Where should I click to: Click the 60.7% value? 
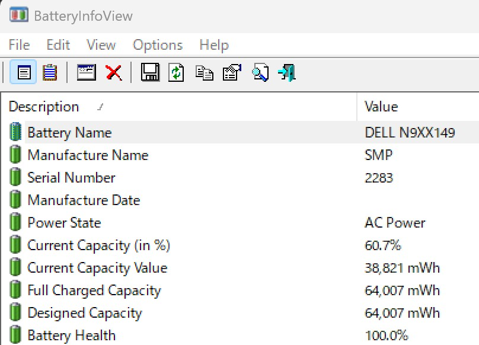[383, 245]
